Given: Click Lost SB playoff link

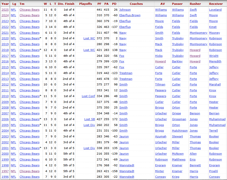Looking at the screenshot, I should (90, 119).
